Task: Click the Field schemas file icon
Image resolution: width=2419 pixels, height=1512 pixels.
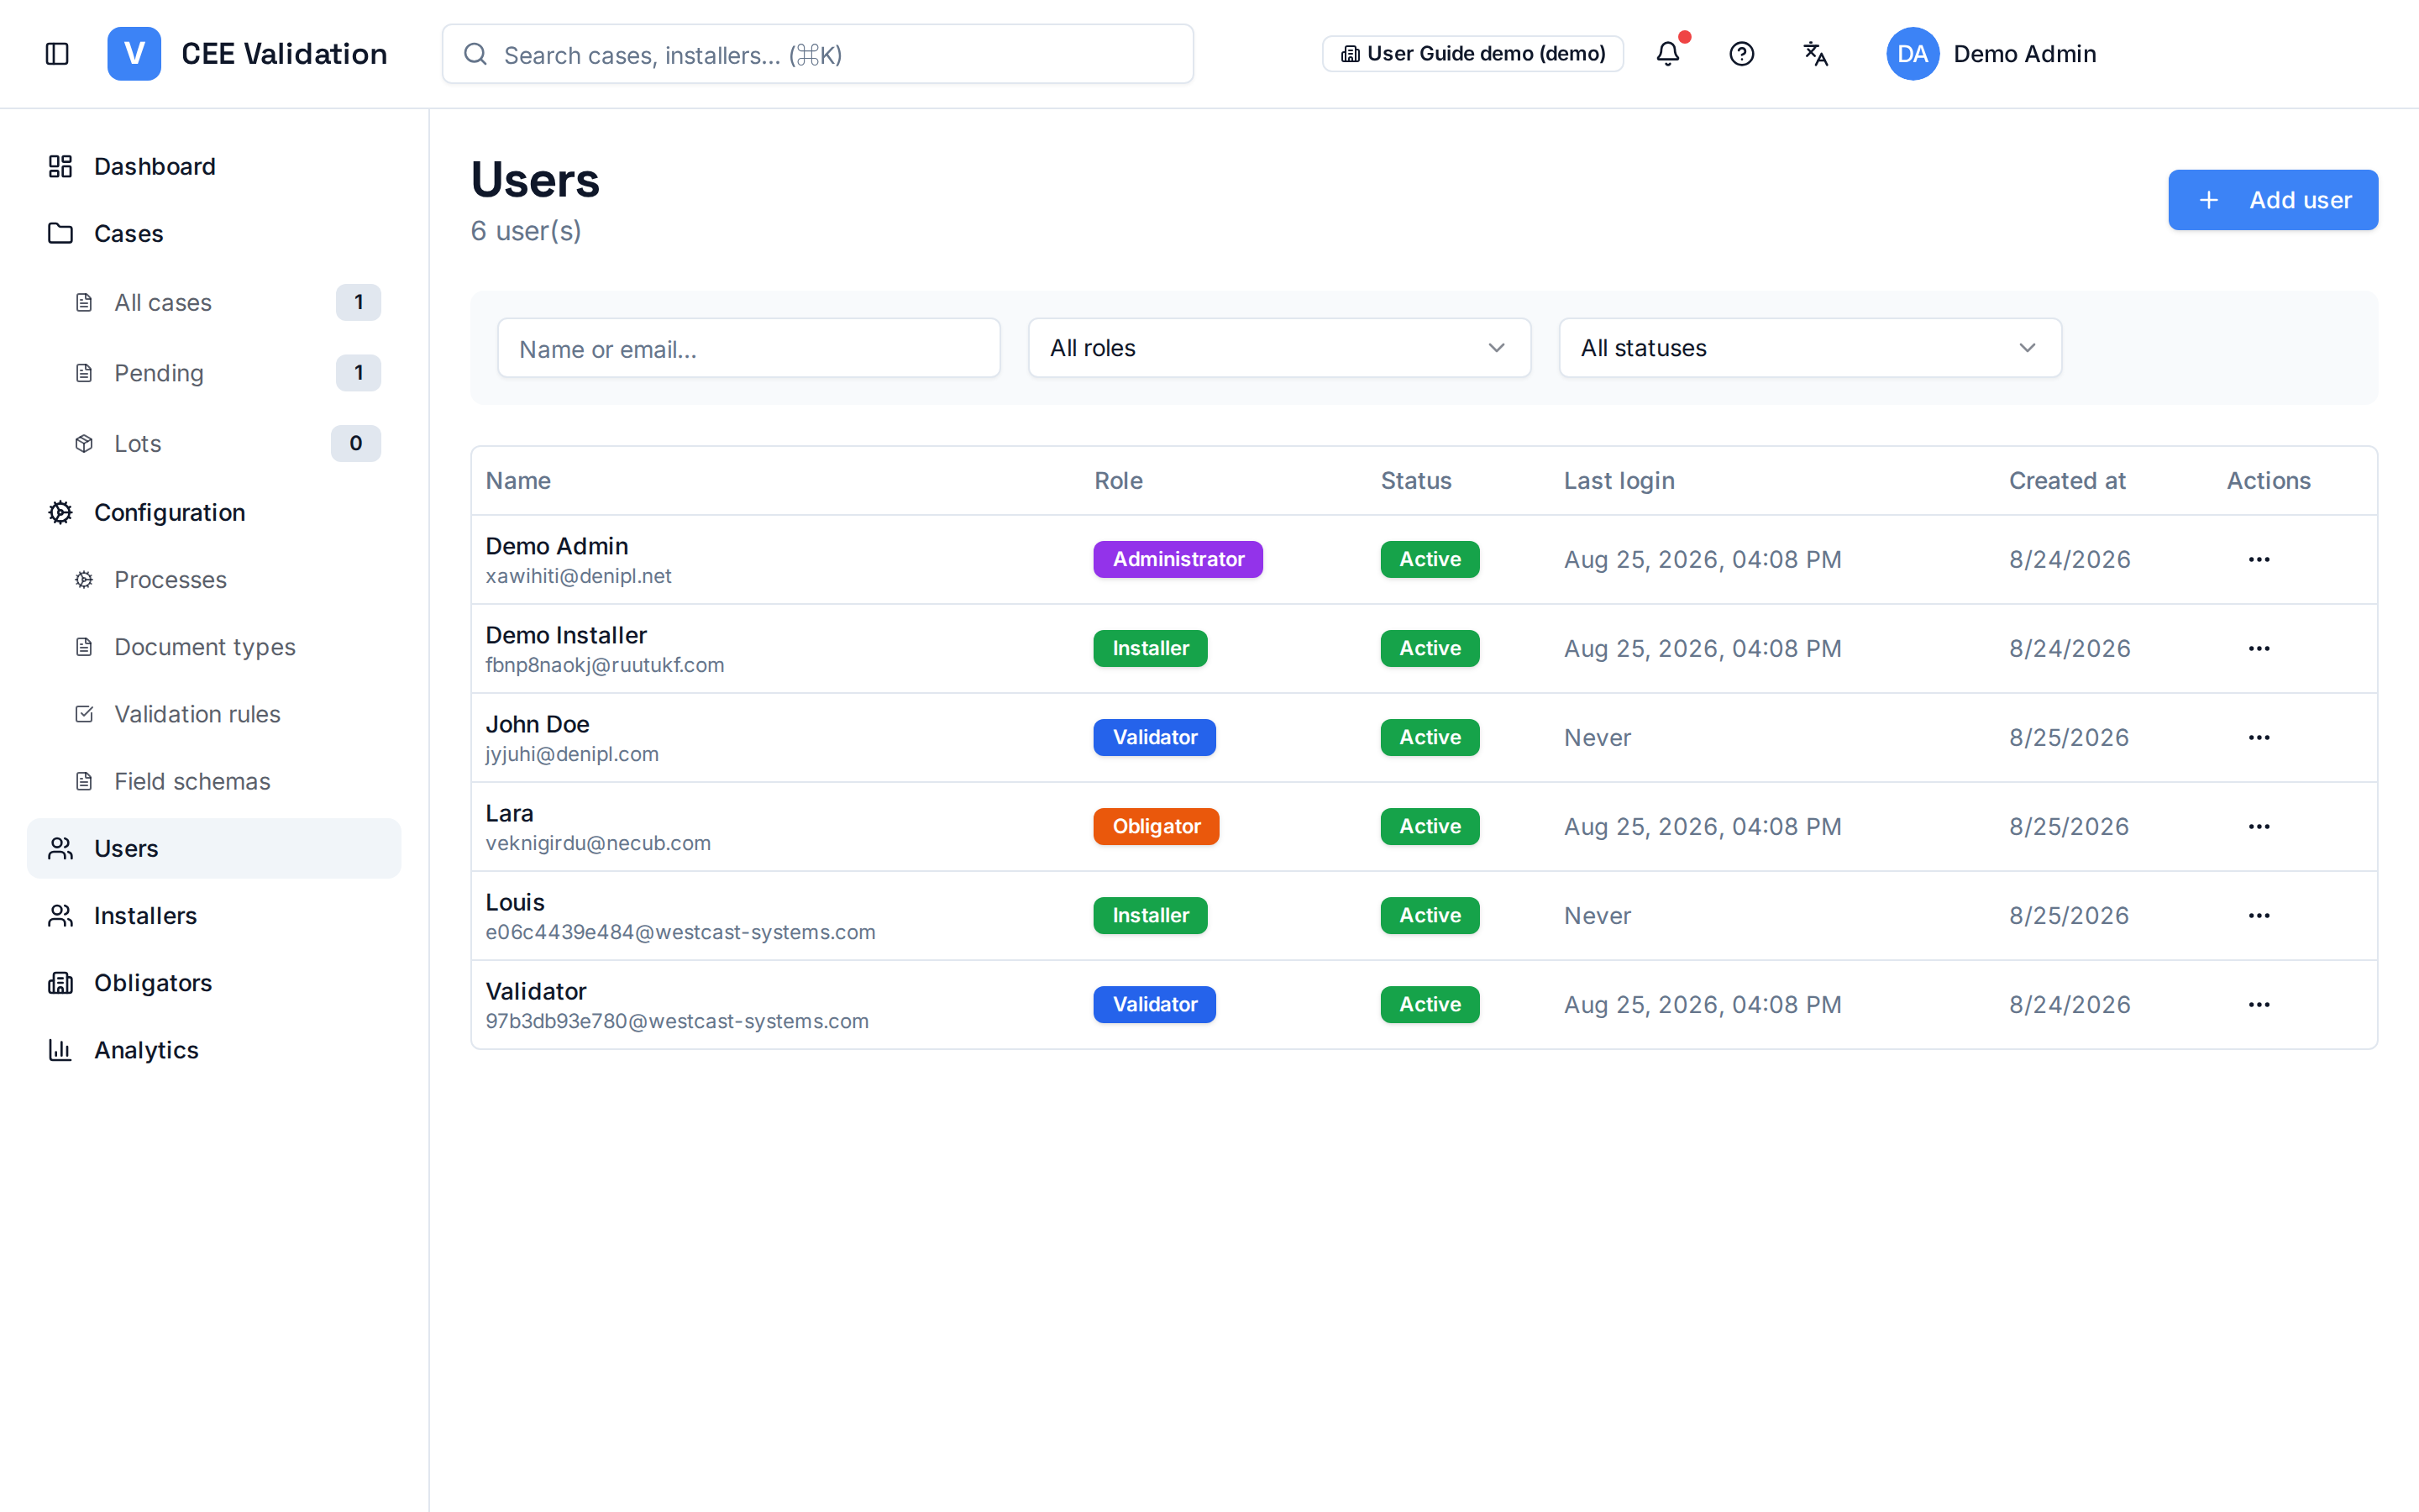Action: pos(84,781)
